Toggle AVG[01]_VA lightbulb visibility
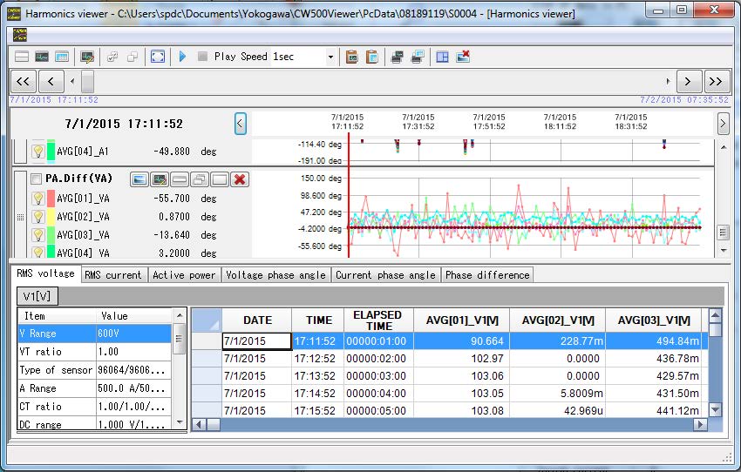Image resolution: width=741 pixels, height=472 pixels. point(38,199)
